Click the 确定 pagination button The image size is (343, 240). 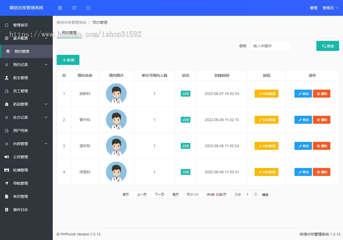coord(265,195)
